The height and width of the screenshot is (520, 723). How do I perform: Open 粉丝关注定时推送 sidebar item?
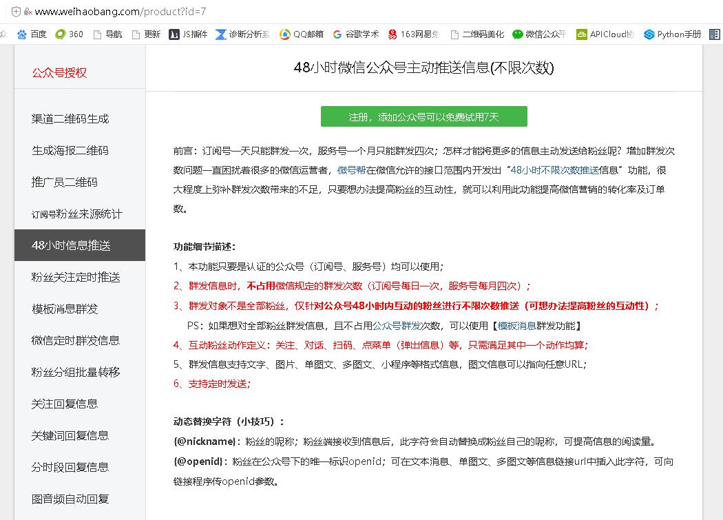[x=76, y=277]
